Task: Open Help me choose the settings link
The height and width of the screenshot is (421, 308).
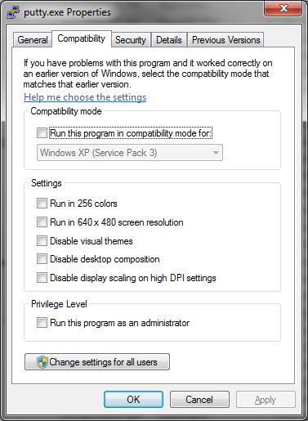Action: click(85, 97)
